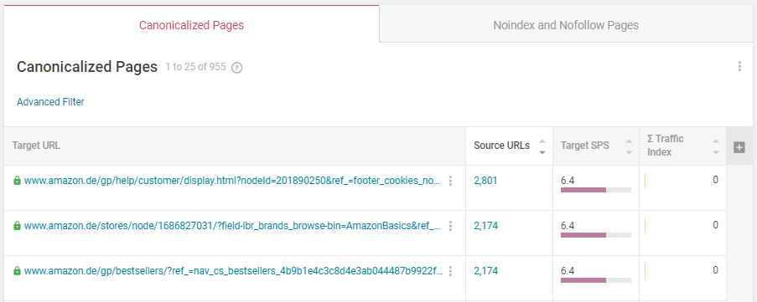Open row menu for AmazonBasics stores URL
The width and height of the screenshot is (757, 302).
click(x=450, y=226)
